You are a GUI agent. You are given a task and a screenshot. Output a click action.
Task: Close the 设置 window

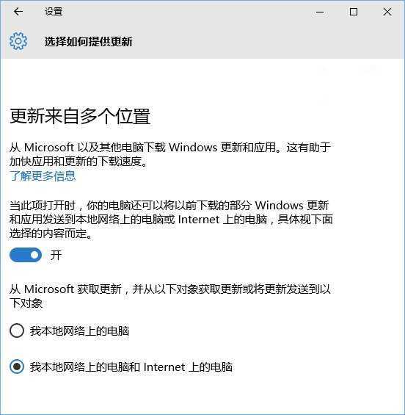387,12
